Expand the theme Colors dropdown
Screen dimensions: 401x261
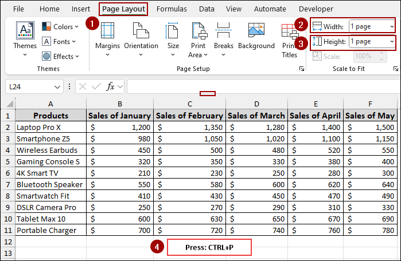[63, 27]
